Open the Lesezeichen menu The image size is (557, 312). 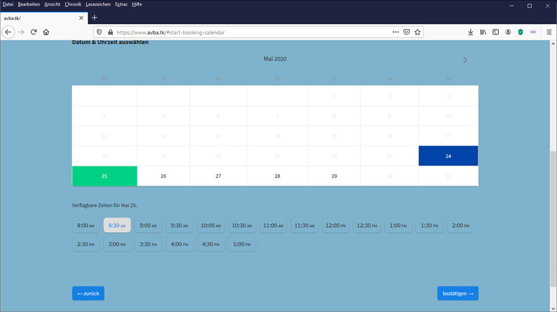[98, 4]
